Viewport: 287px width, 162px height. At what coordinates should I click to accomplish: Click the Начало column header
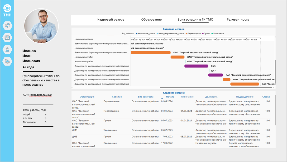tap(170, 97)
